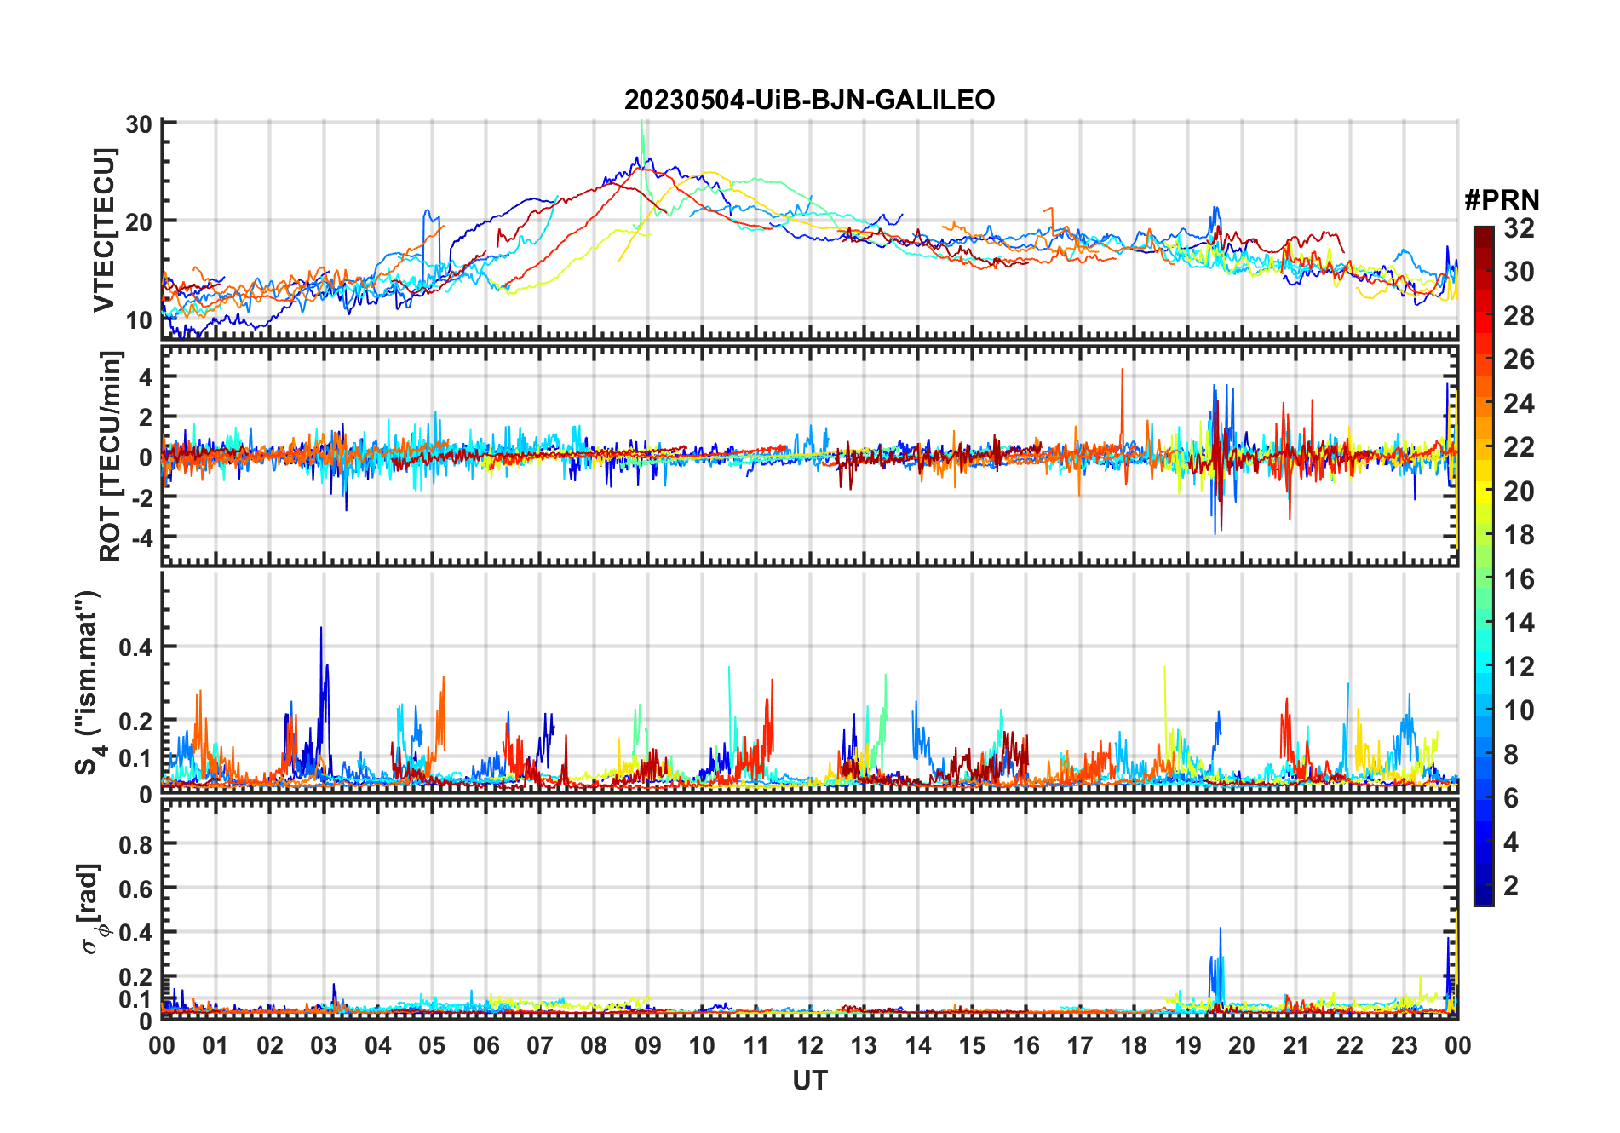1620x1133 pixels.
Task: Click S4 y-axis tick label 0.4
Action: 136,647
